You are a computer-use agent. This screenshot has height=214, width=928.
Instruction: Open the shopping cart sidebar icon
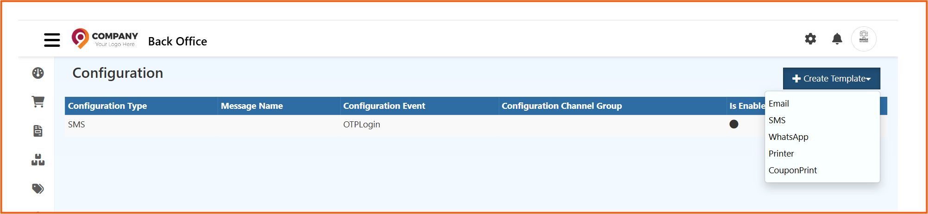(38, 102)
